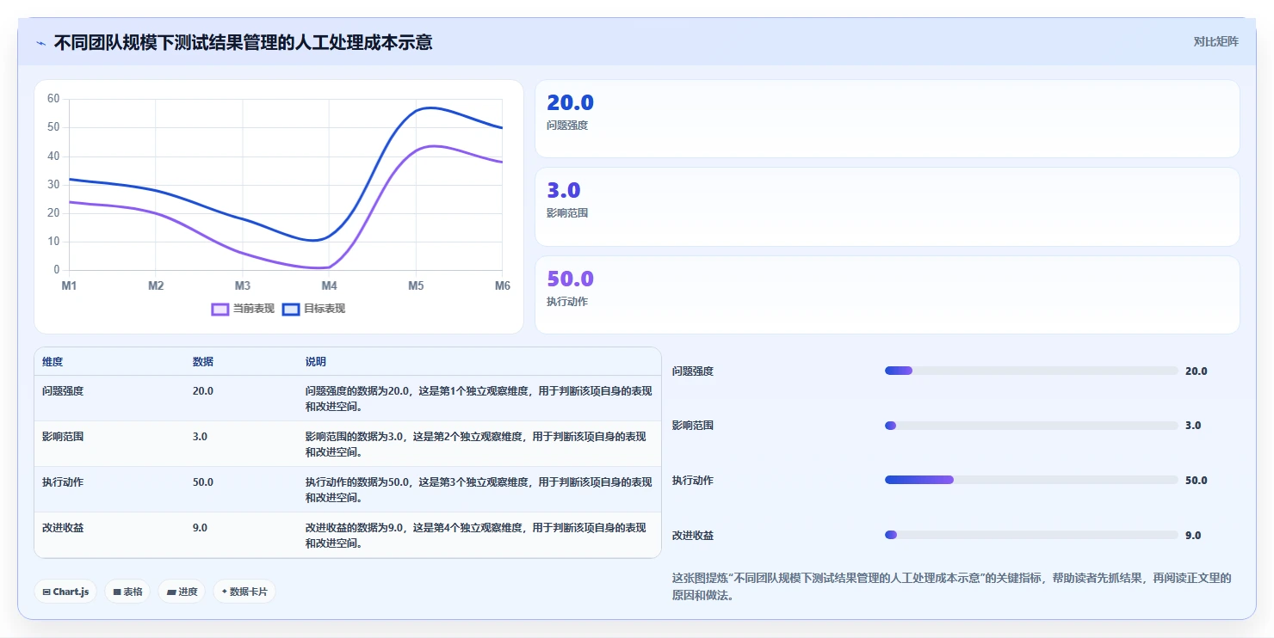The width and height of the screenshot is (1274, 638).
Task: Click the 这张图提炼 summary paragraph
Action: click(x=952, y=586)
